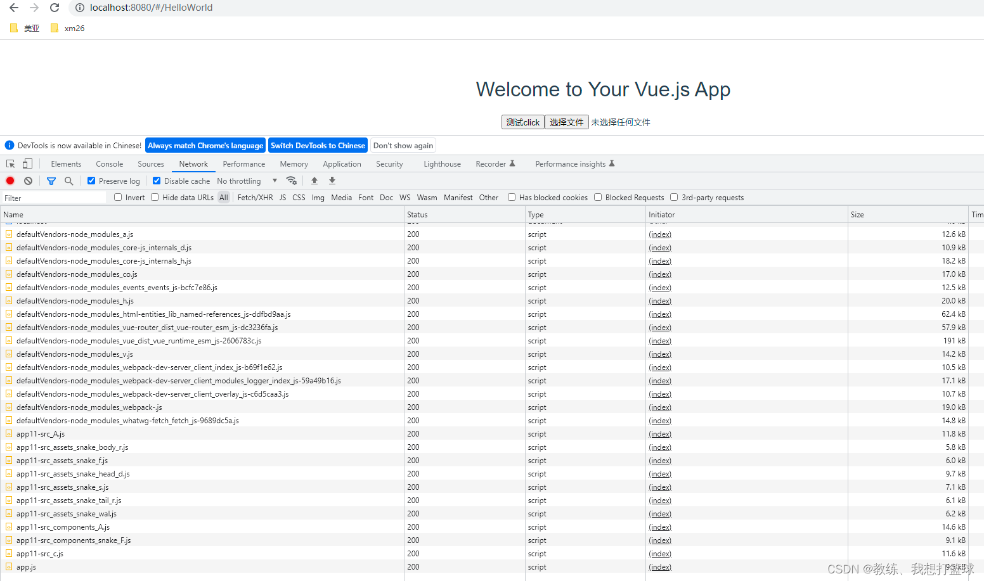Click the browser back arrow
Image resolution: width=984 pixels, height=581 pixels.
pyautogui.click(x=14, y=8)
